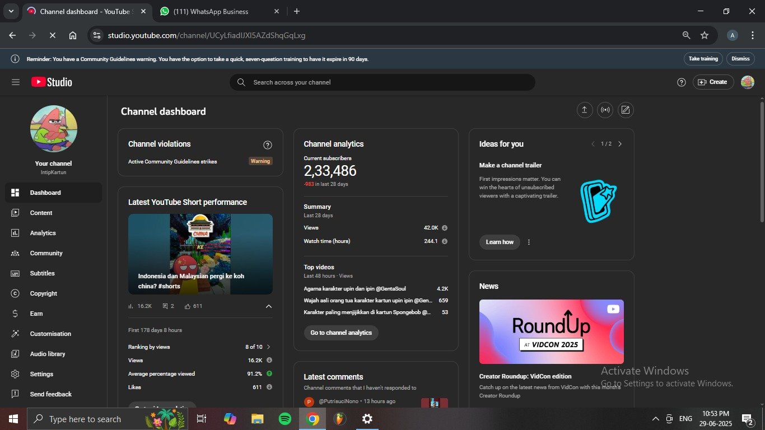Open Spotify from the taskbar
This screenshot has width=765, height=430.
[x=285, y=419]
